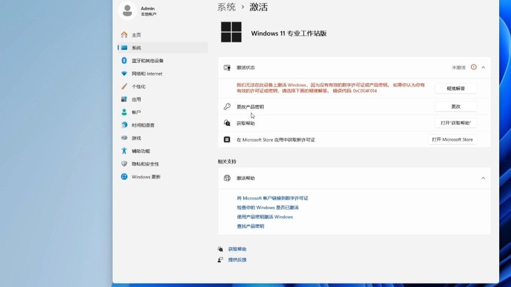The width and height of the screenshot is (511, 287).
Task: Click the 打开 Microsoft Store button
Action: [x=452, y=139]
